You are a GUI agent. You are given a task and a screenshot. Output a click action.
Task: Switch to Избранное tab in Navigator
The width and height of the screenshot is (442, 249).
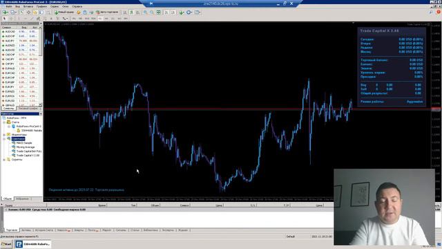[22, 199]
